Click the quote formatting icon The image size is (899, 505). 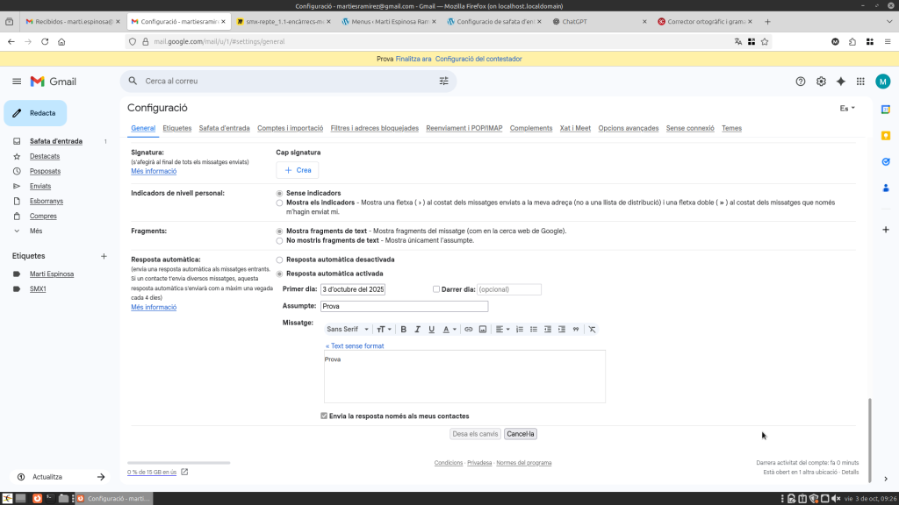click(x=575, y=330)
